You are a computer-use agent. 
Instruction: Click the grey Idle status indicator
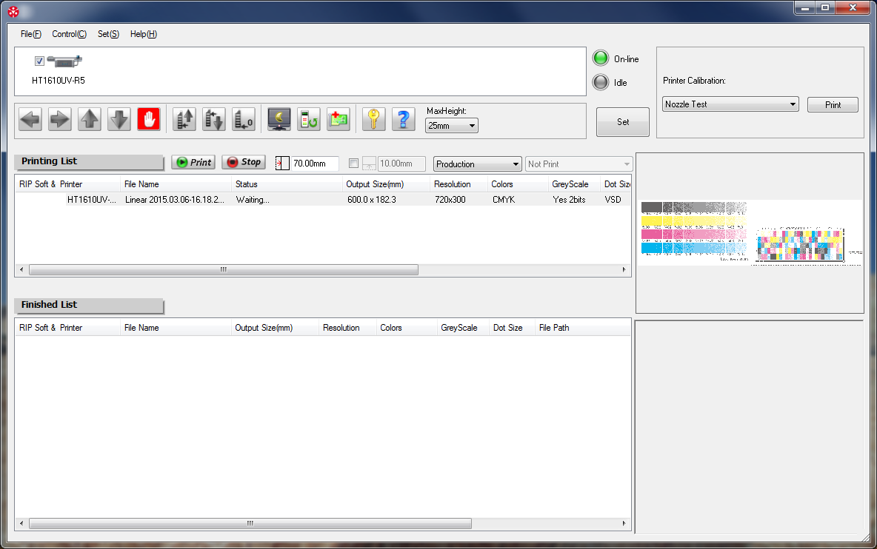point(601,82)
